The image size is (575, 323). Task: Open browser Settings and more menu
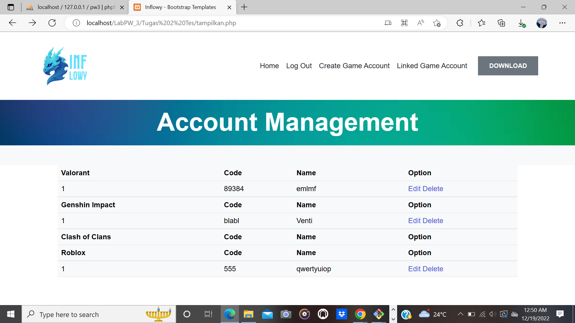tap(562, 23)
